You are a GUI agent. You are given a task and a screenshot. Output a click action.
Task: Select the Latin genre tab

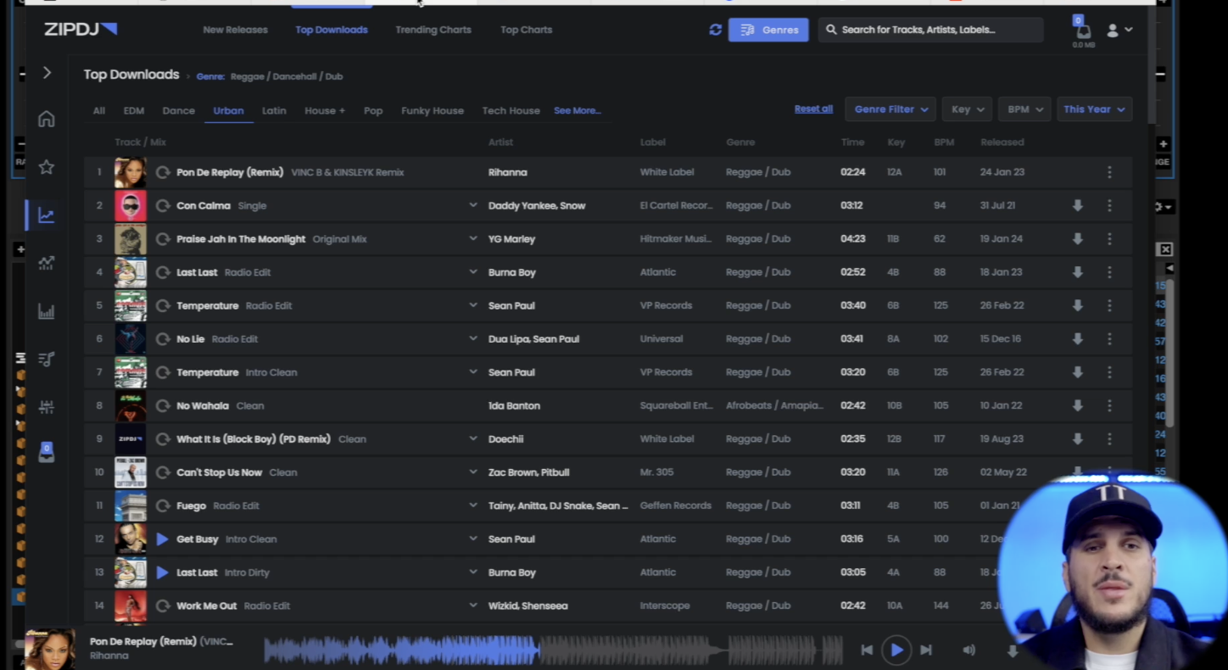click(x=274, y=111)
